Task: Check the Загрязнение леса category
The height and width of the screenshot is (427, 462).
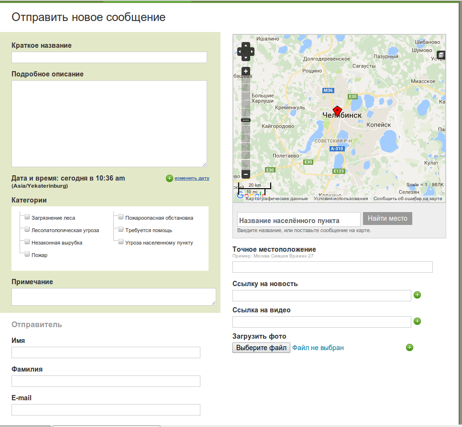Action: pos(27,217)
